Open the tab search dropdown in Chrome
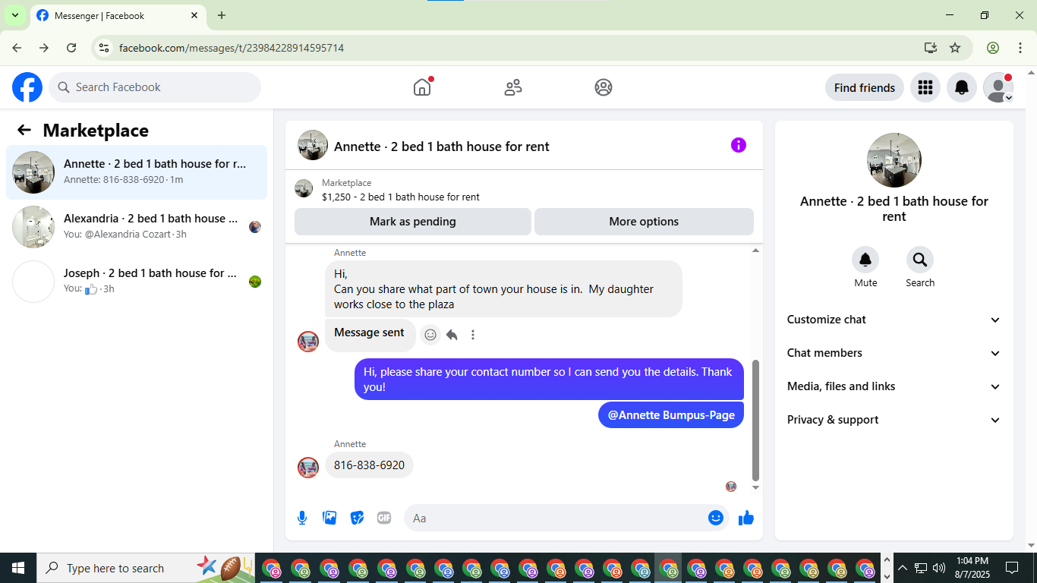The width and height of the screenshot is (1037, 583). coord(14,15)
